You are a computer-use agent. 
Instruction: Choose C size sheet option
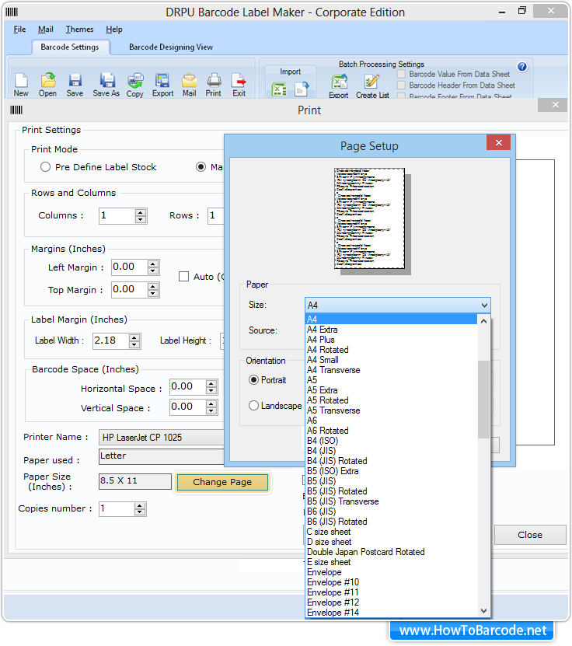[391, 532]
